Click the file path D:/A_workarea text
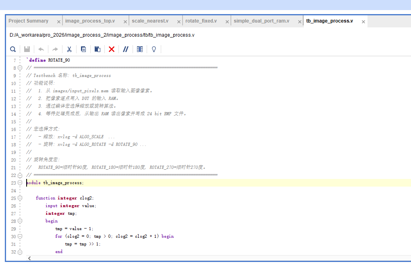411x266 pixels. [x=102, y=35]
